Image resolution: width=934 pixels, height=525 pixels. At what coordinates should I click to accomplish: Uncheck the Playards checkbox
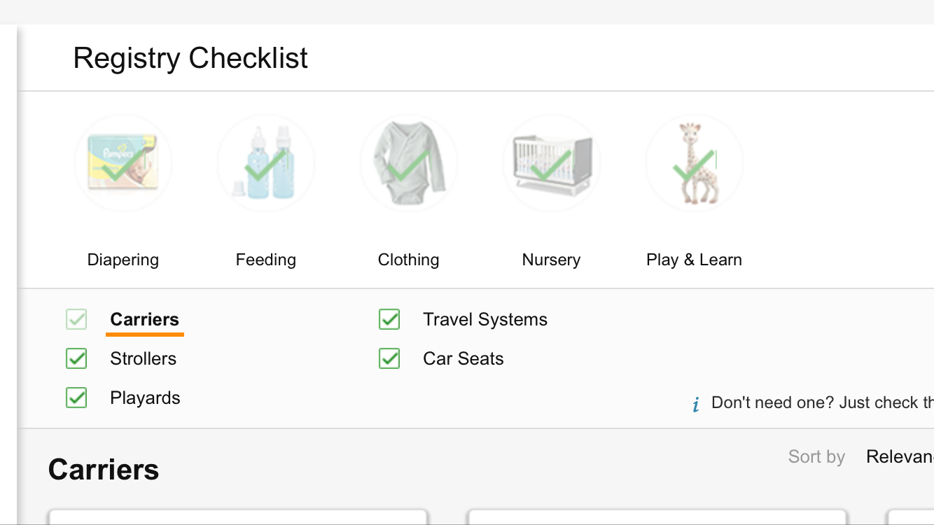point(76,398)
